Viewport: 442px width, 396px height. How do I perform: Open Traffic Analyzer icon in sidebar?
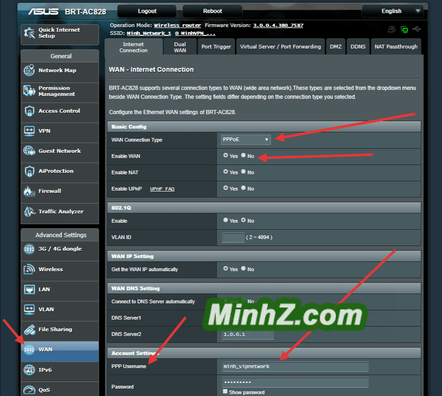click(29, 211)
